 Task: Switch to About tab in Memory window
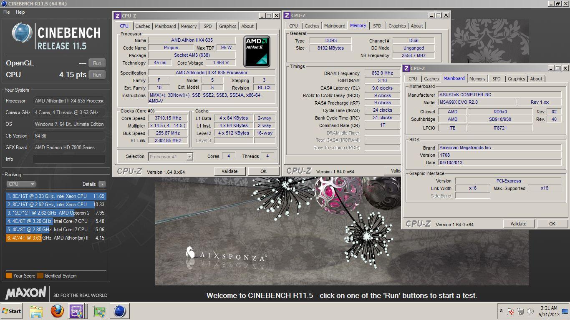[417, 26]
